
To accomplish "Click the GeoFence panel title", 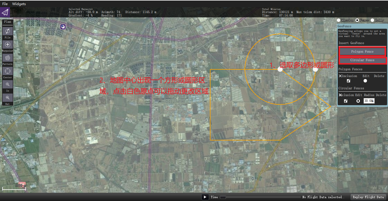I will tap(344, 26).
